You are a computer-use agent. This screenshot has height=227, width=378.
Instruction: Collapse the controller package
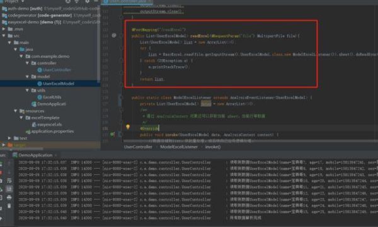click(x=27, y=63)
